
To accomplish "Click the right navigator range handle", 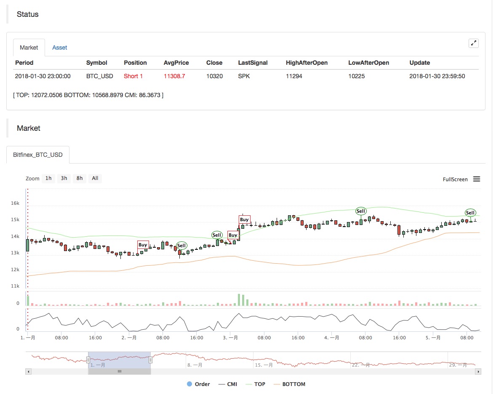I will point(151,360).
